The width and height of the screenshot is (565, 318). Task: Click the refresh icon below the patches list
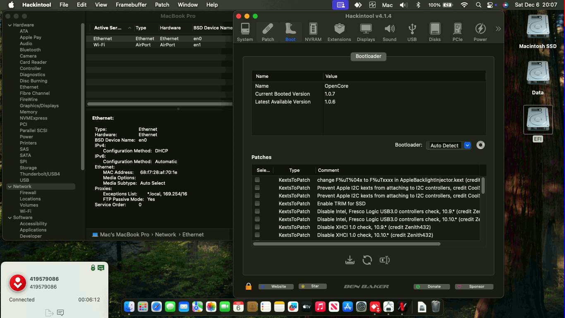point(367,260)
